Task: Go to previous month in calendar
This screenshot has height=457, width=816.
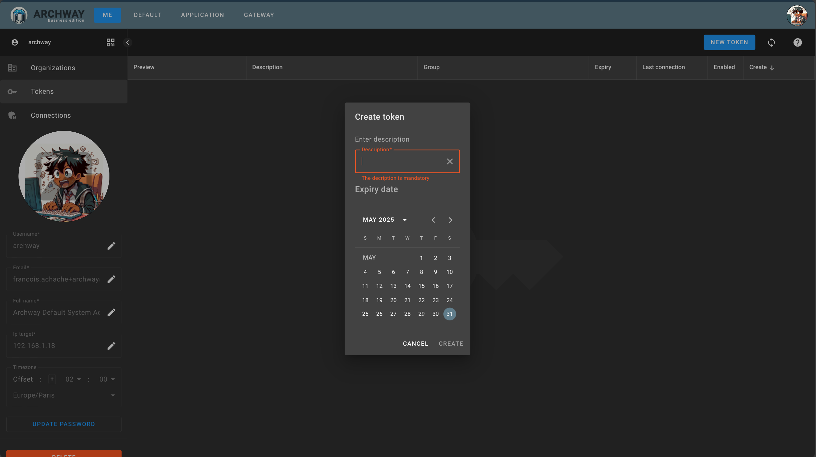Action: (x=433, y=220)
